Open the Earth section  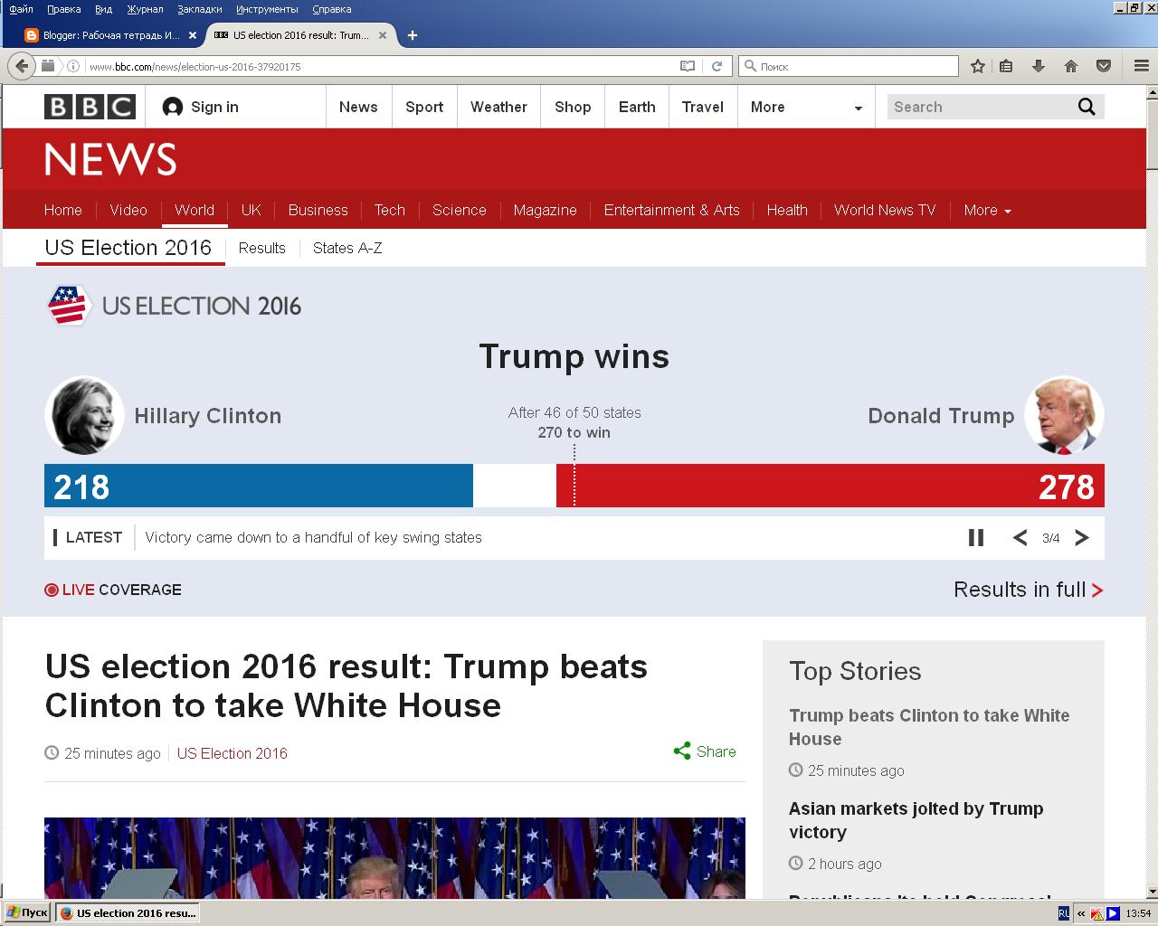pos(637,107)
